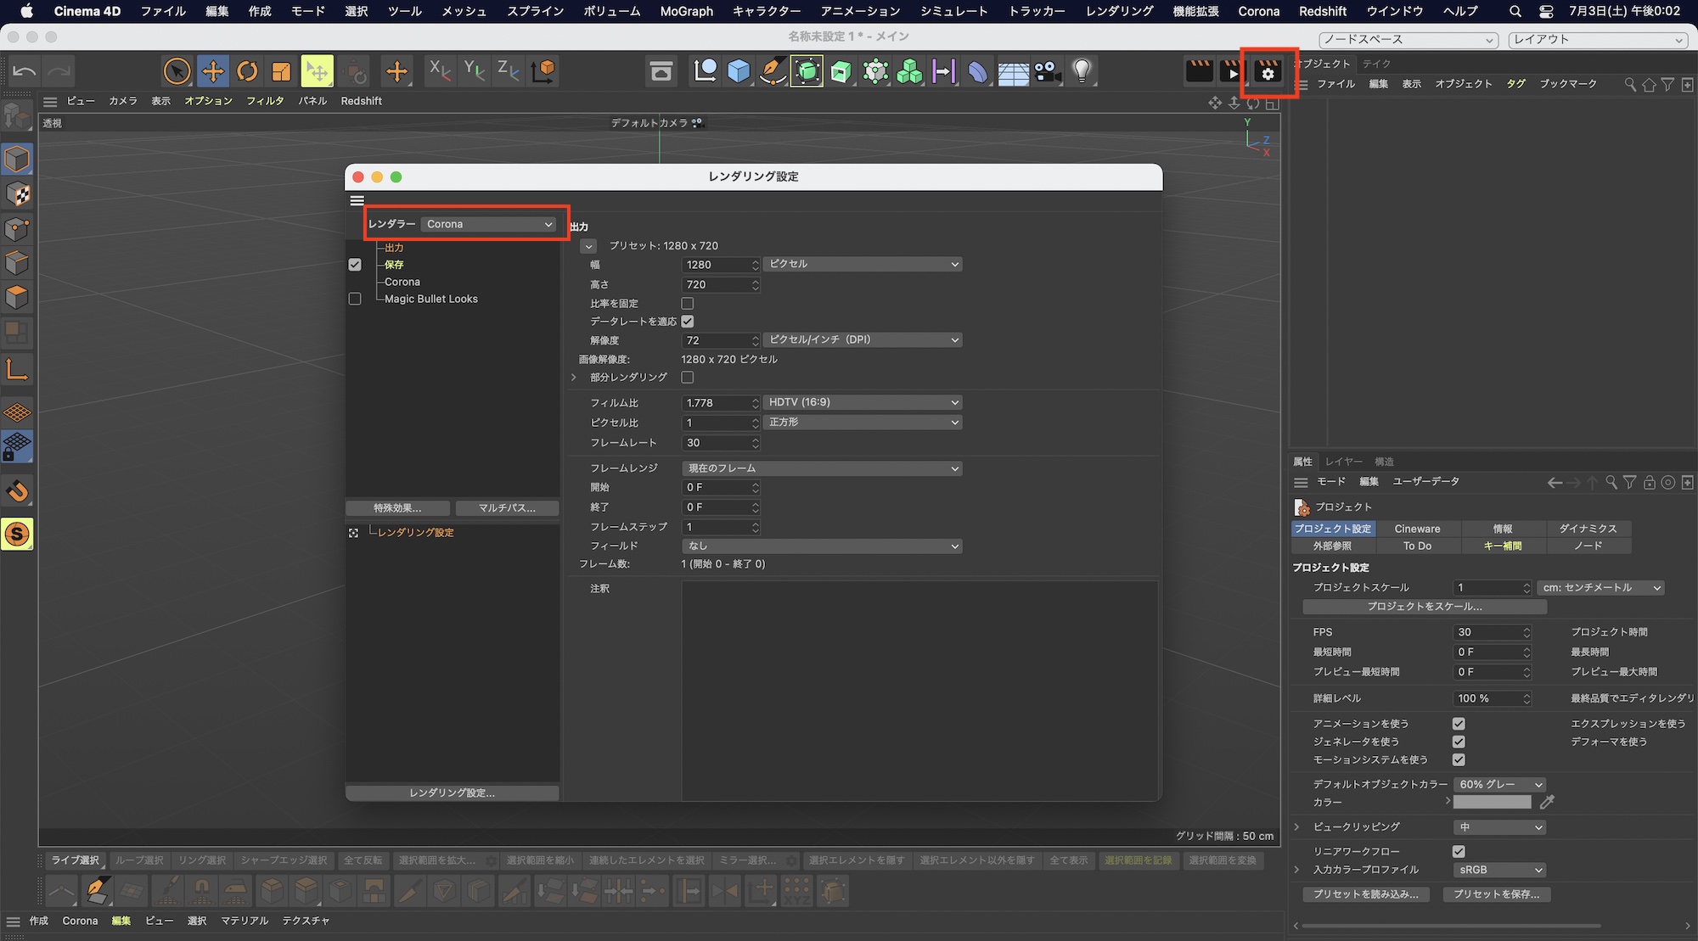Open the Spline Pen tool
Viewport: 1698px width, 941px height.
pyautogui.click(x=773, y=71)
